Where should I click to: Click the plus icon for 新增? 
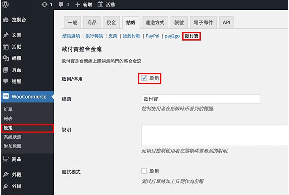coord(78,5)
